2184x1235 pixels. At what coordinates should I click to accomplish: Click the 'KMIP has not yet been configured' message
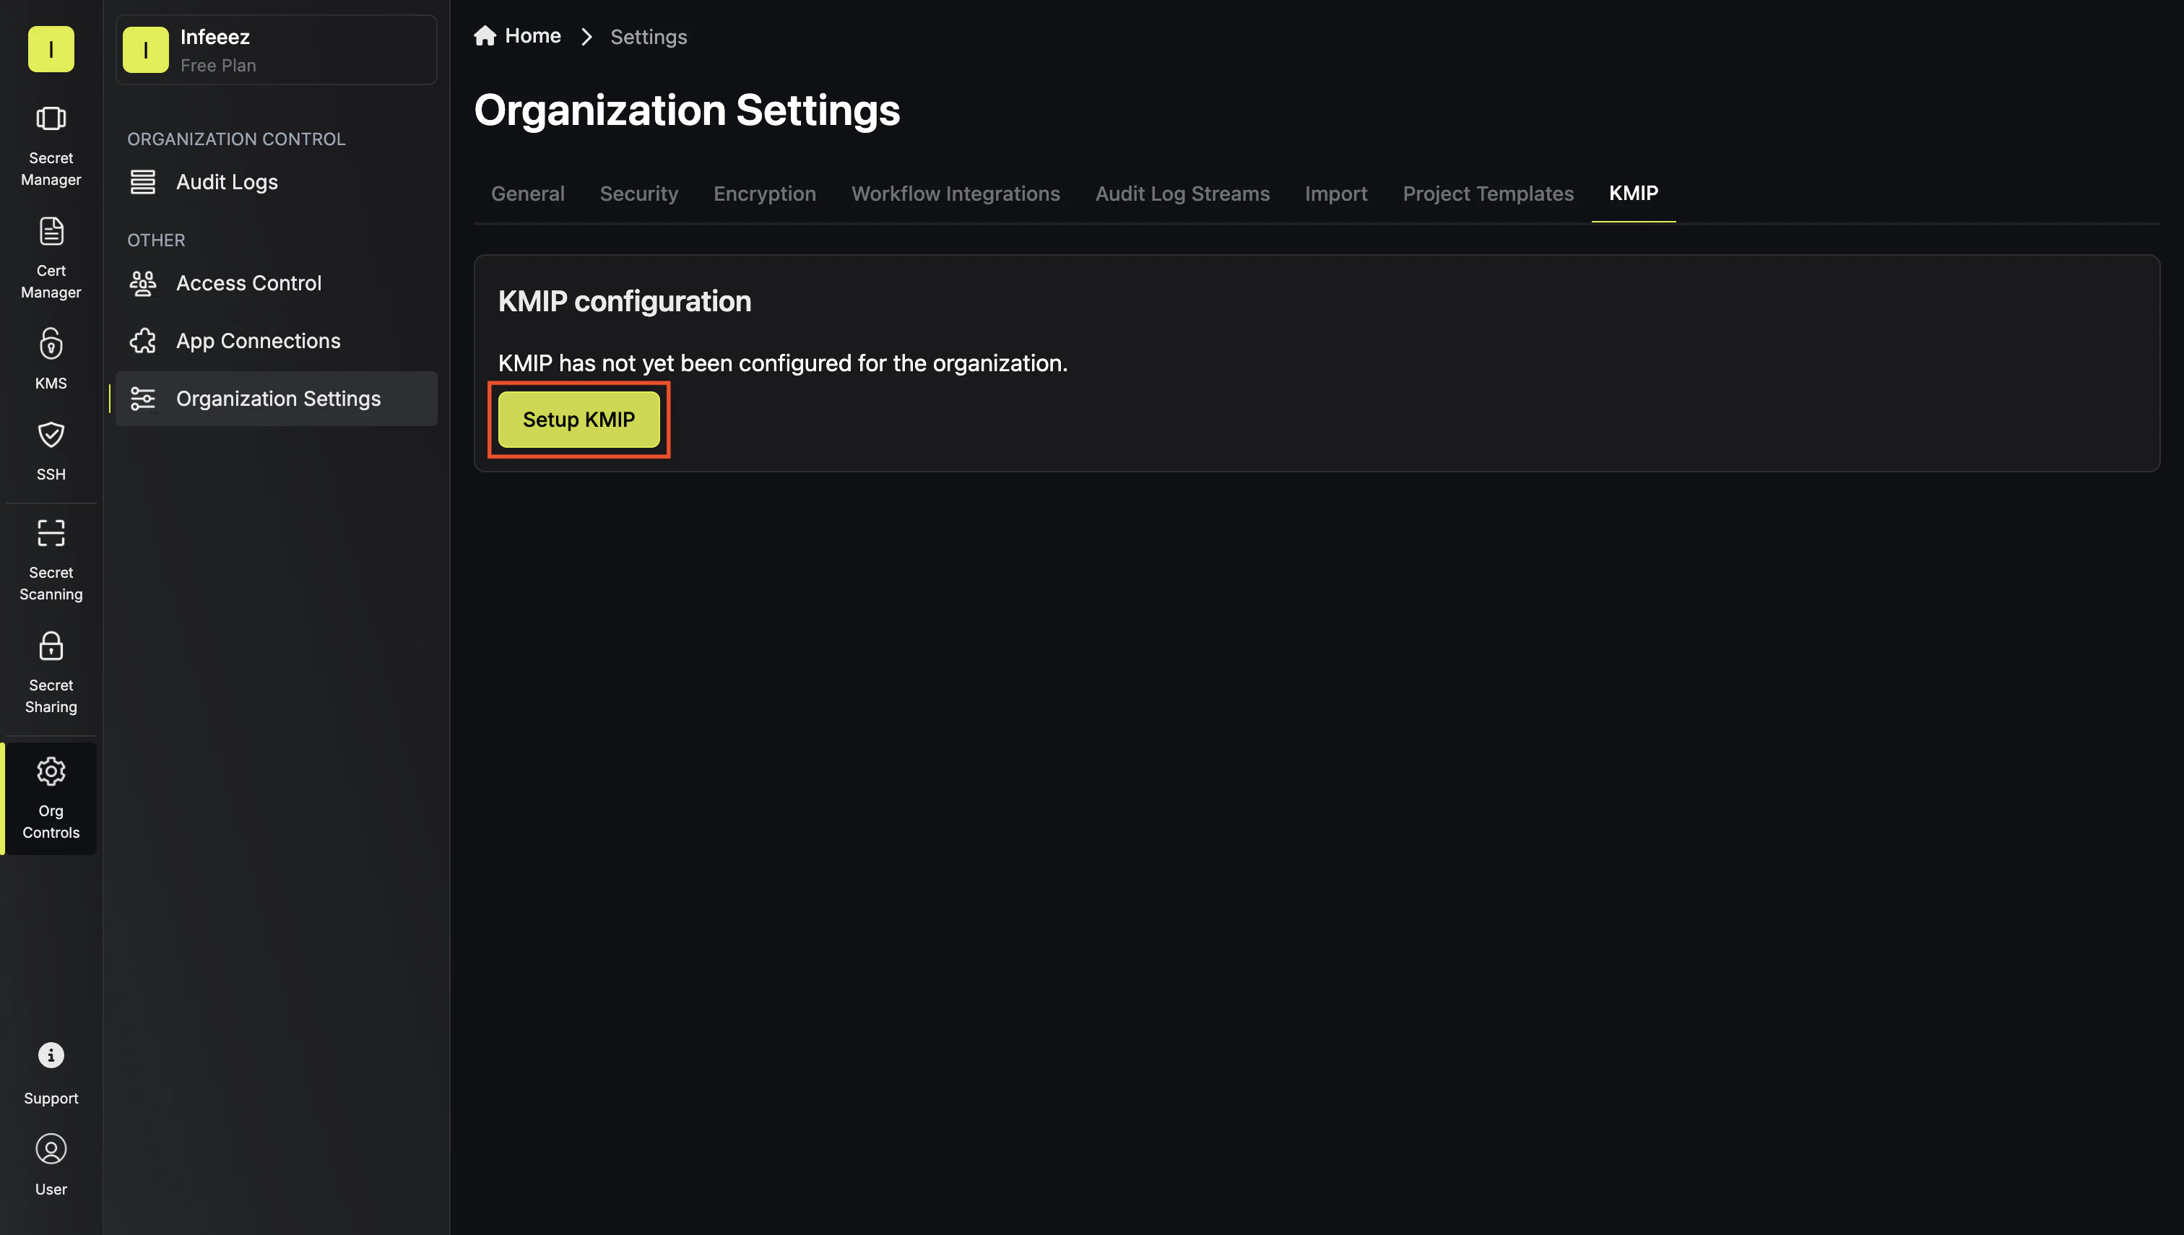click(x=782, y=364)
